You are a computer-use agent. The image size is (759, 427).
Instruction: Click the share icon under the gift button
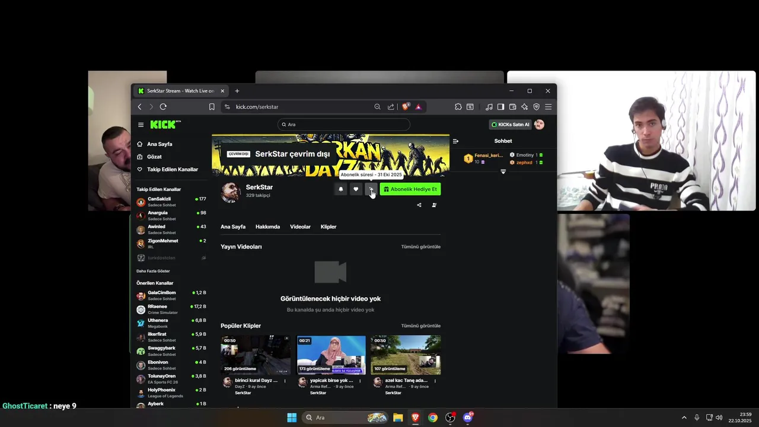tap(419, 205)
